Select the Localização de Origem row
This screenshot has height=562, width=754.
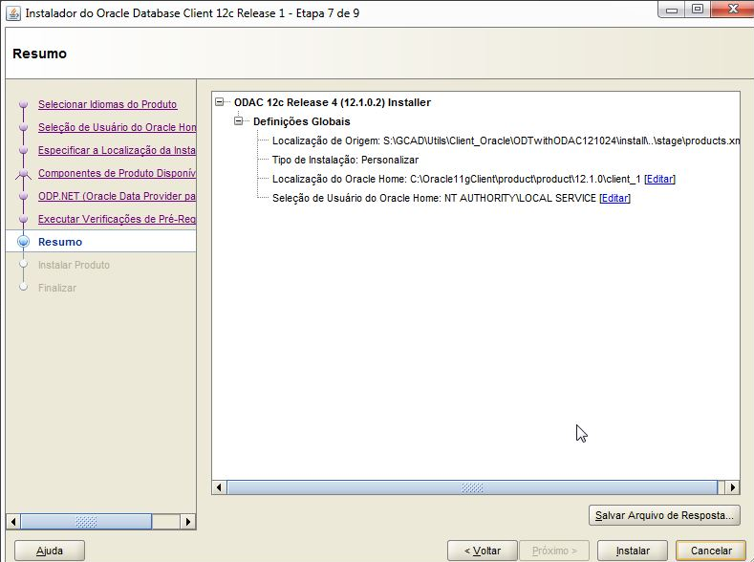(x=506, y=140)
